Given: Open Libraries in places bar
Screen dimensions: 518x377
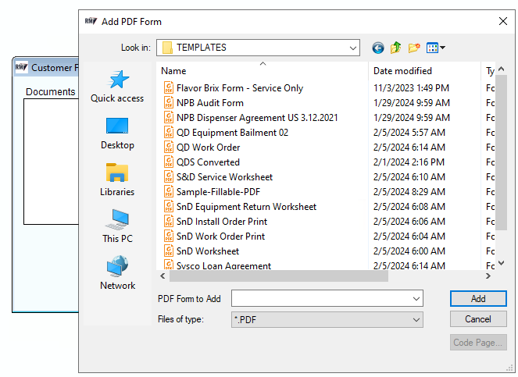Looking at the screenshot, I should click(x=117, y=180).
